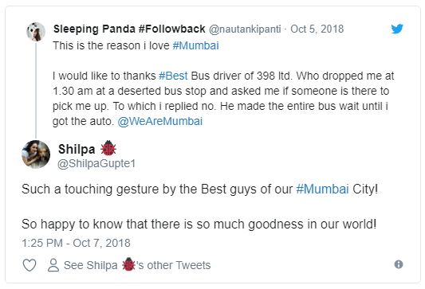Open the #Mumbai hashtag in Shilpa's reply
This screenshot has height=289, width=425.
point(322,189)
